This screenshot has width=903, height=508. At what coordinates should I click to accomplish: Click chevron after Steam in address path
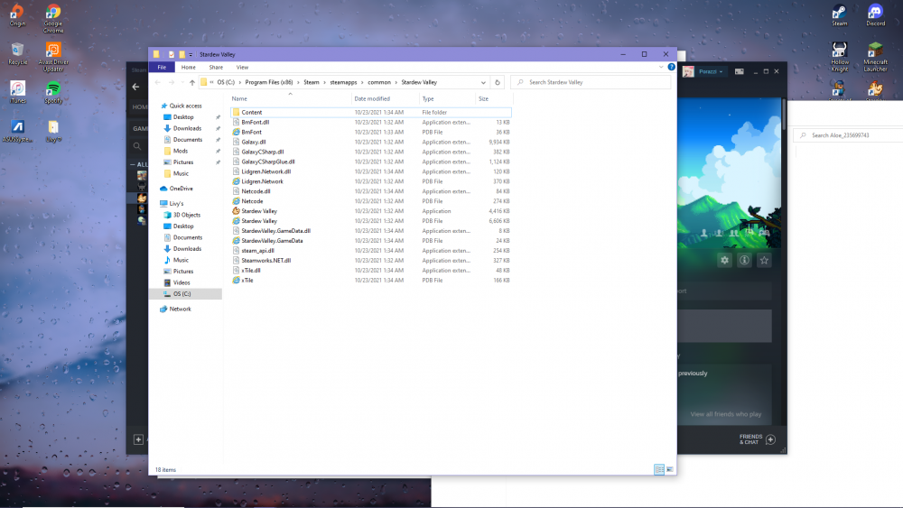click(324, 82)
